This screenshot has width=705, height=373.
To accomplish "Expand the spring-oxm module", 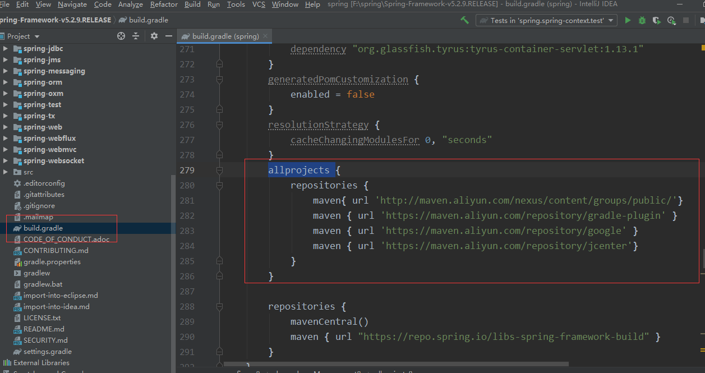I will point(6,94).
